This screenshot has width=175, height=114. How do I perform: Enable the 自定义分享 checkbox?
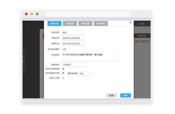[63, 78]
